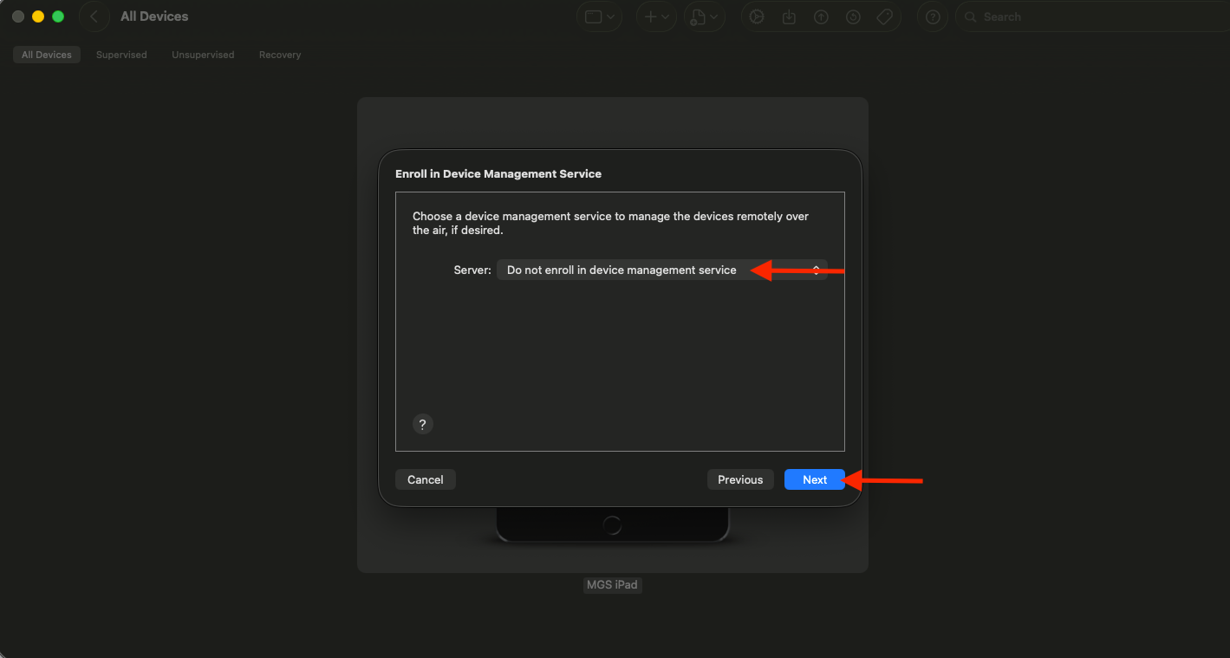Cancel the enrollment dialog
The image size is (1230, 658).
coord(426,479)
